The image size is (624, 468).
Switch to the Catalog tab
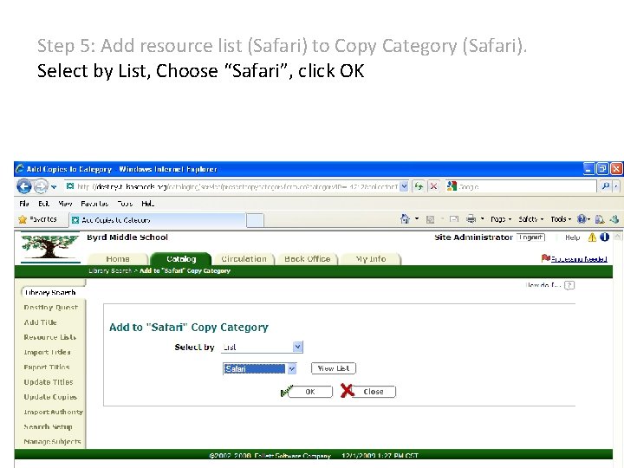point(181,258)
